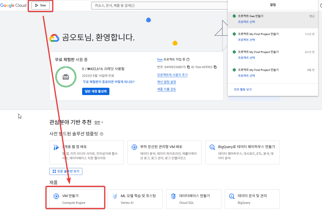The width and height of the screenshot is (322, 210).
Task: Open 프로젝트에 사용자 추가 link
Action: 172,75
